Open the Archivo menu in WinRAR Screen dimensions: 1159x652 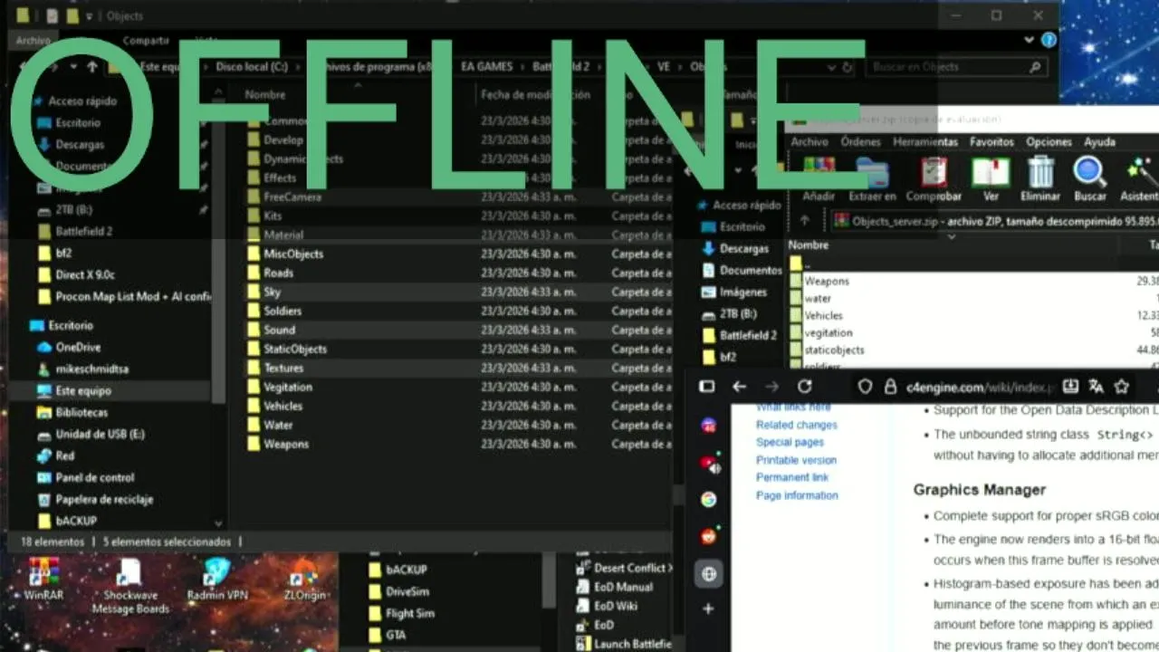pos(809,142)
